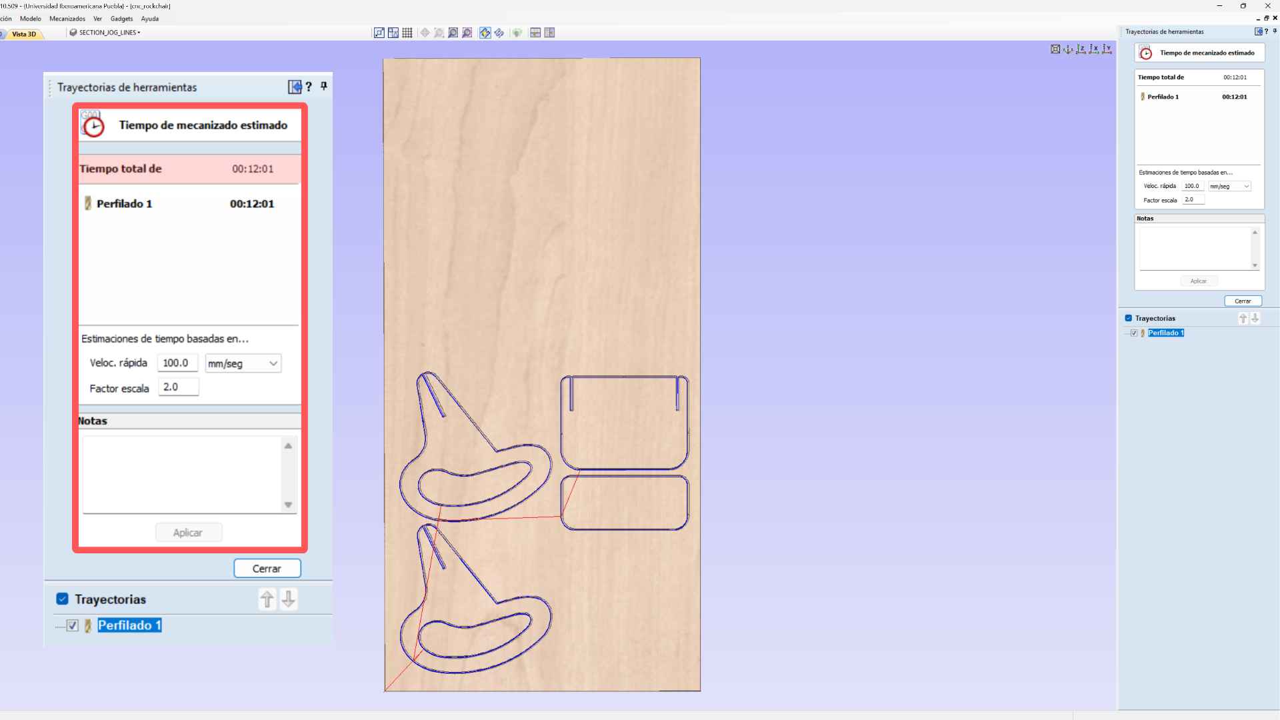1280x720 pixels.
Task: Pin the right Trayectorias de herramientas panel
Action: (x=1274, y=31)
